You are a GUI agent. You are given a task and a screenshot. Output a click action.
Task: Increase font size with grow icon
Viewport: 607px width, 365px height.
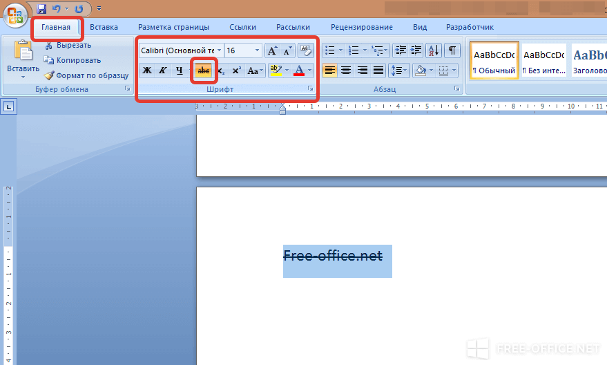[272, 50]
